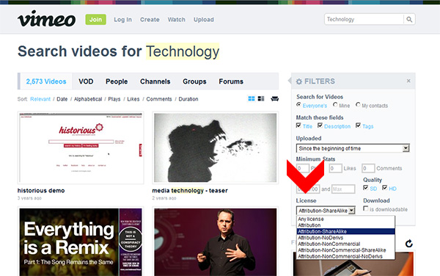Toggle the Description field checkbox
440x276 pixels.
click(x=320, y=126)
